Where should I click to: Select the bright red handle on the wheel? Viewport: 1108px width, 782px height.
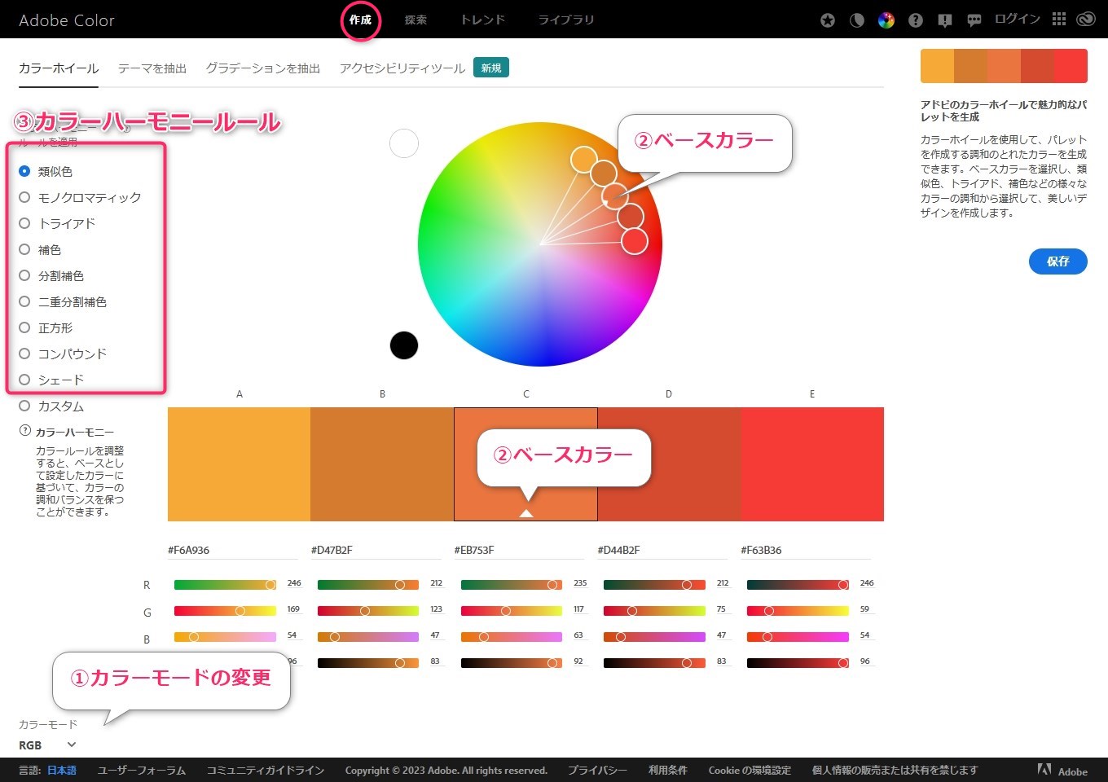pos(635,241)
